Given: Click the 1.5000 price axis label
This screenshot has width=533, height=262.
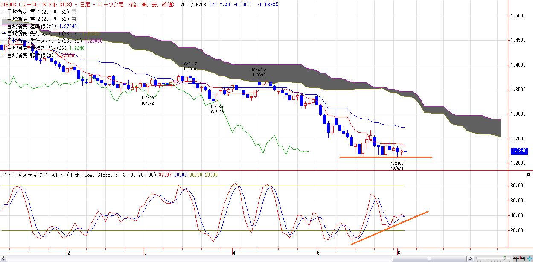Looking at the screenshot, I should click(518, 16).
